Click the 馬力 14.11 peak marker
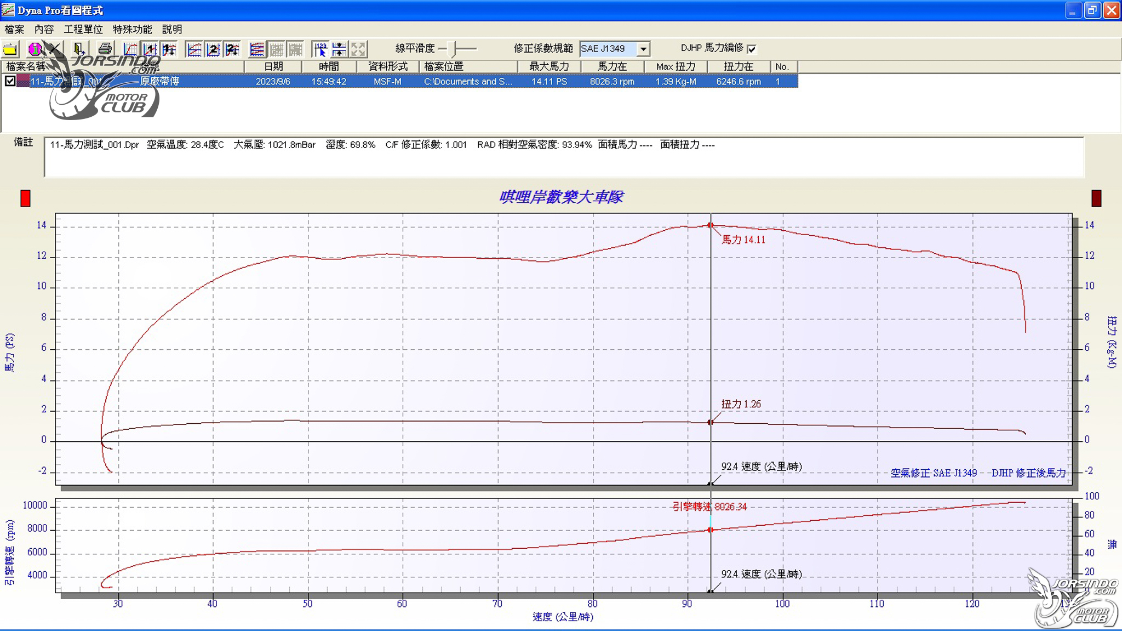Screen dimensions: 1122x631 click(711, 225)
